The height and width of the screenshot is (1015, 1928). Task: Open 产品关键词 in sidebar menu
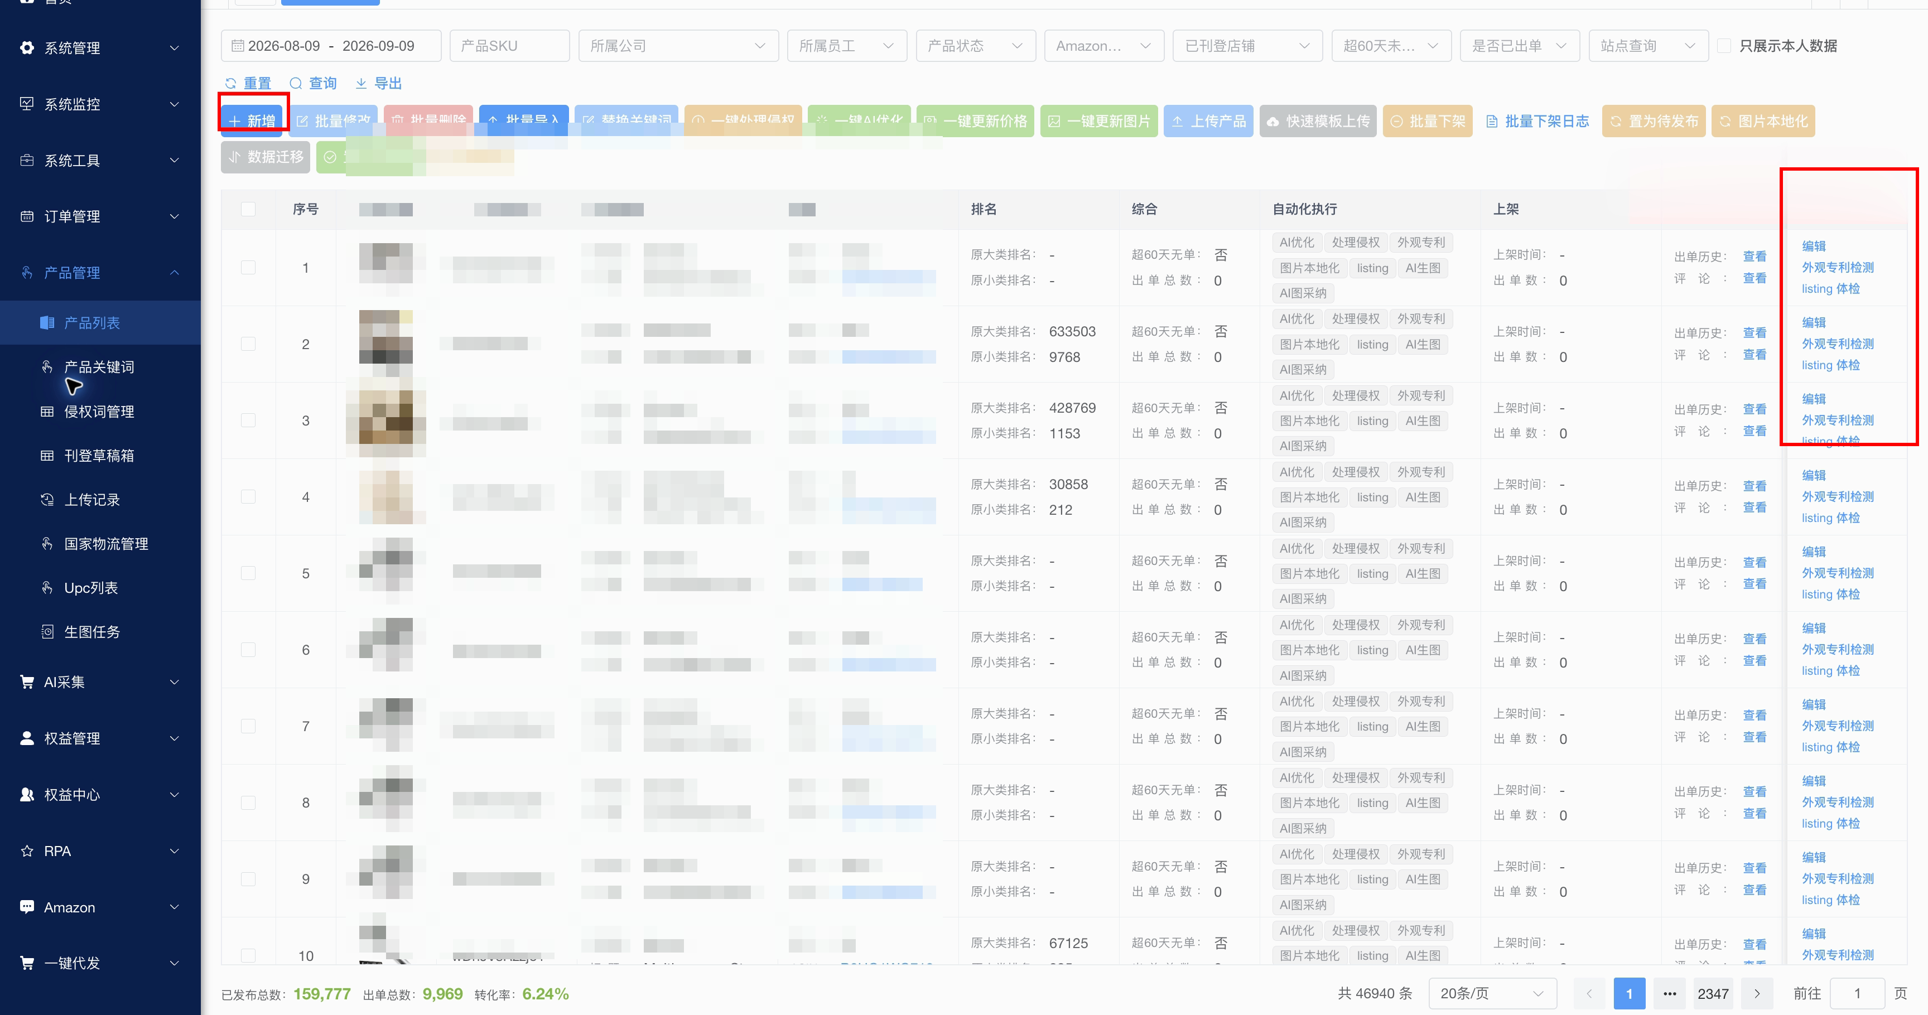(99, 366)
